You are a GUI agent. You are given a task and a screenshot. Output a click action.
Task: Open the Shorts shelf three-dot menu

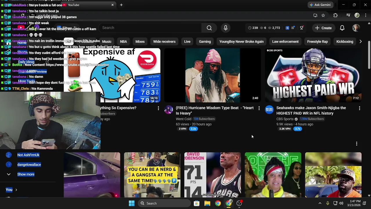pyautogui.click(x=357, y=144)
